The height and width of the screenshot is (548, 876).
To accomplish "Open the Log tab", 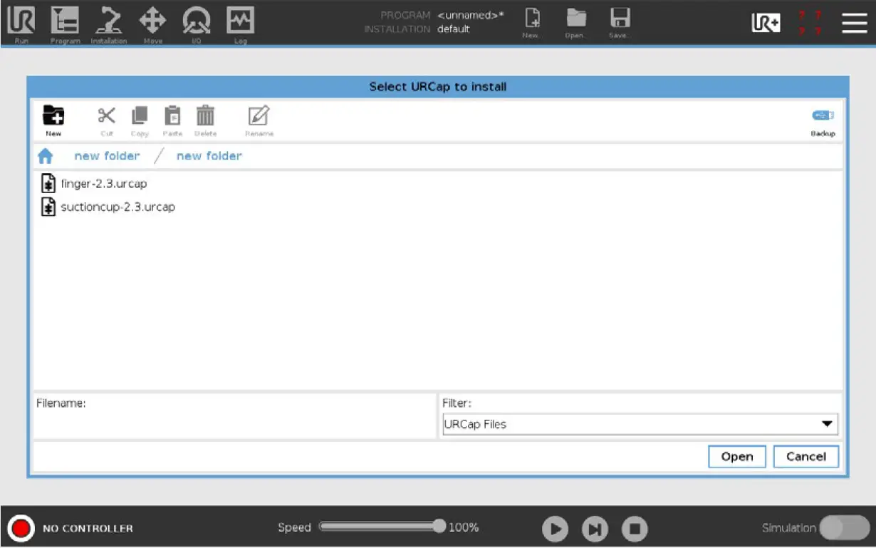I will [x=240, y=25].
